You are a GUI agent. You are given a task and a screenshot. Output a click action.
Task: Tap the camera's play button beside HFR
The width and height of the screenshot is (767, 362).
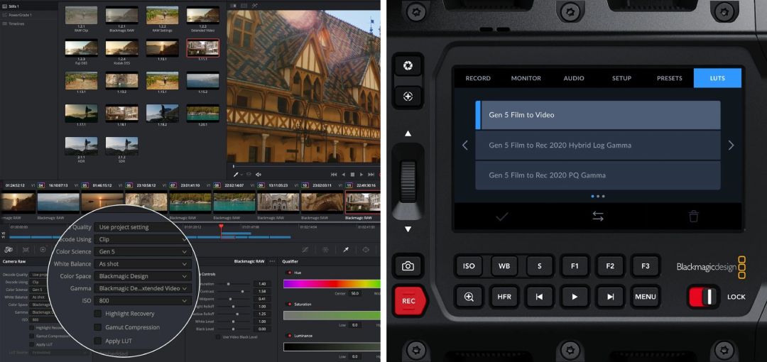(x=575, y=297)
